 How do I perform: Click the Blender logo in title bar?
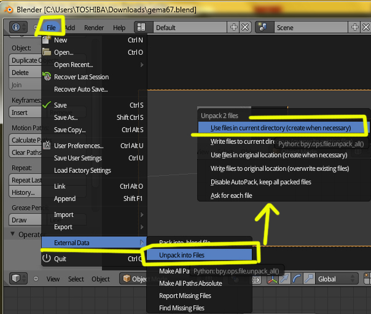(x=9, y=9)
